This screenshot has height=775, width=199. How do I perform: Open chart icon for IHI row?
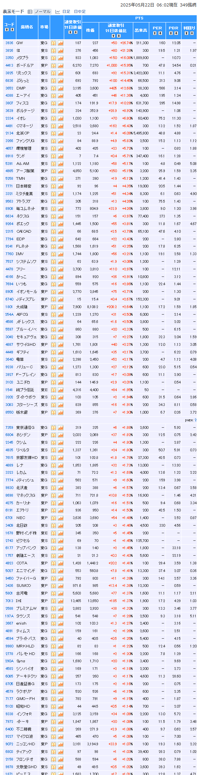[60, 601]
